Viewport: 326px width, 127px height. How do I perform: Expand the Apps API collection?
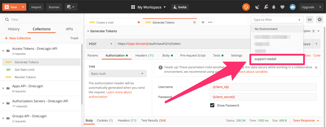(x=3, y=88)
